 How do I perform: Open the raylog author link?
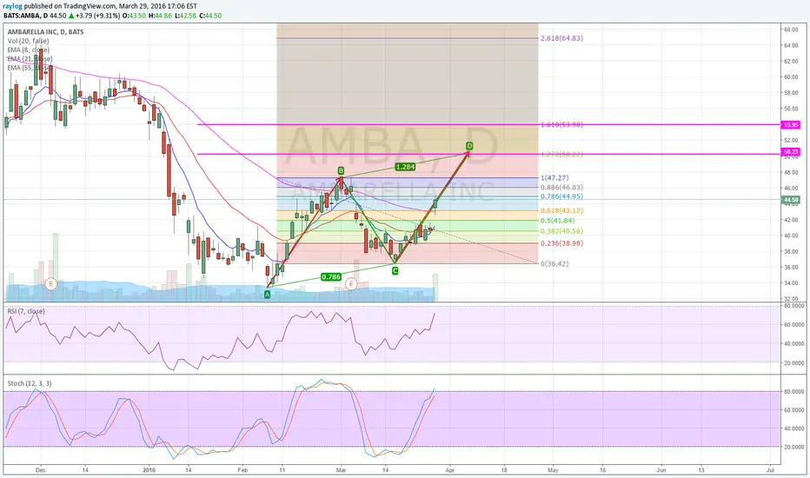tap(13, 6)
